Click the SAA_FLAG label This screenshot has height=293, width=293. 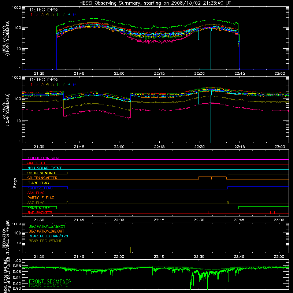pyautogui.click(x=36, y=193)
